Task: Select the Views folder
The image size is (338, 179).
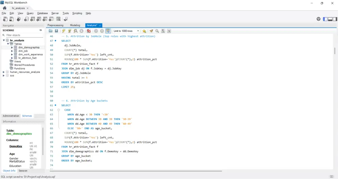Action: pos(17,61)
